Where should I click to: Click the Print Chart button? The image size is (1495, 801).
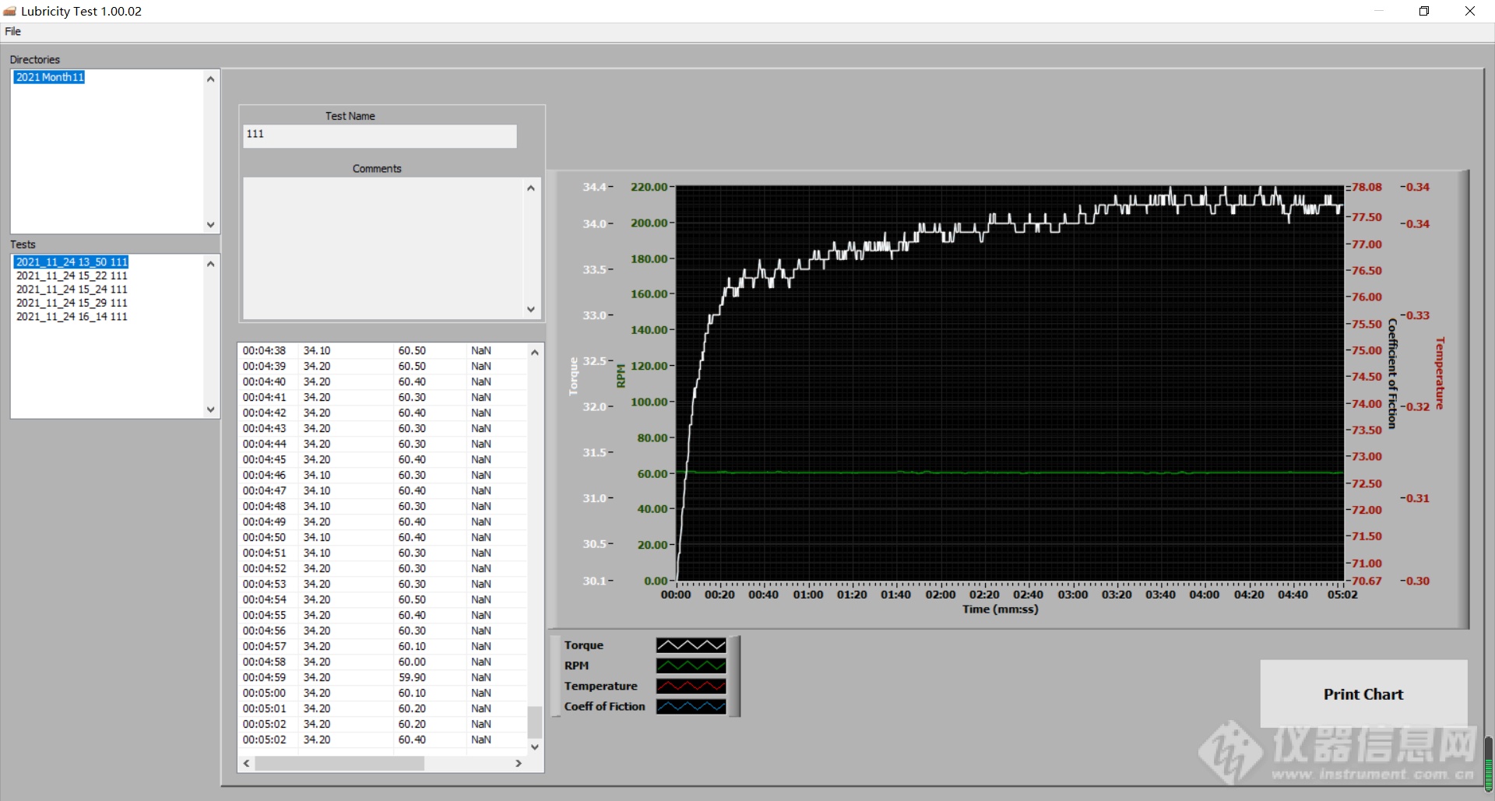(1363, 694)
